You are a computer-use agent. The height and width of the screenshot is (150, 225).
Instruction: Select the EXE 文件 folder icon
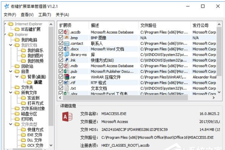pyautogui.click(x=23, y=135)
